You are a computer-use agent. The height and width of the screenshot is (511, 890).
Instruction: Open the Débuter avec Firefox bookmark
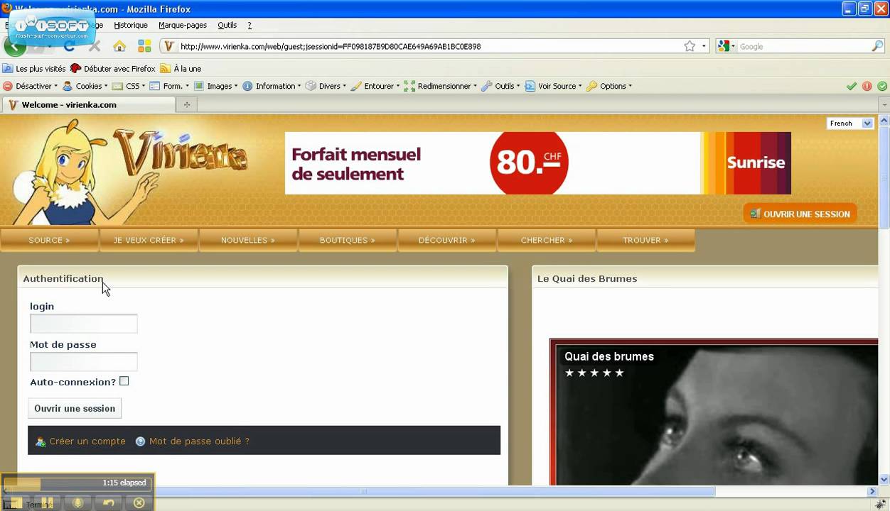pos(113,69)
